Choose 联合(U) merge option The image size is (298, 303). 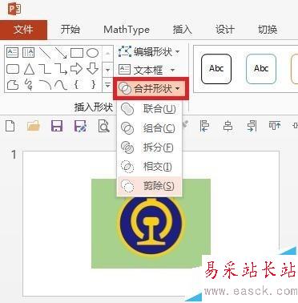pos(149,109)
